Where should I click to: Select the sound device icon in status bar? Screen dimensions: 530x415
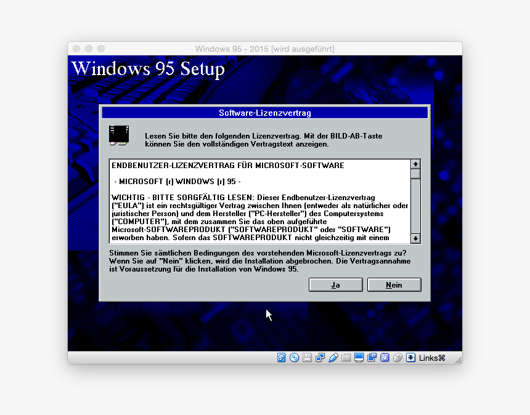point(281,357)
